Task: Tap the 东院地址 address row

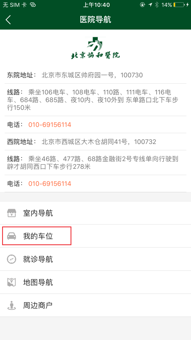Action: click(95, 75)
